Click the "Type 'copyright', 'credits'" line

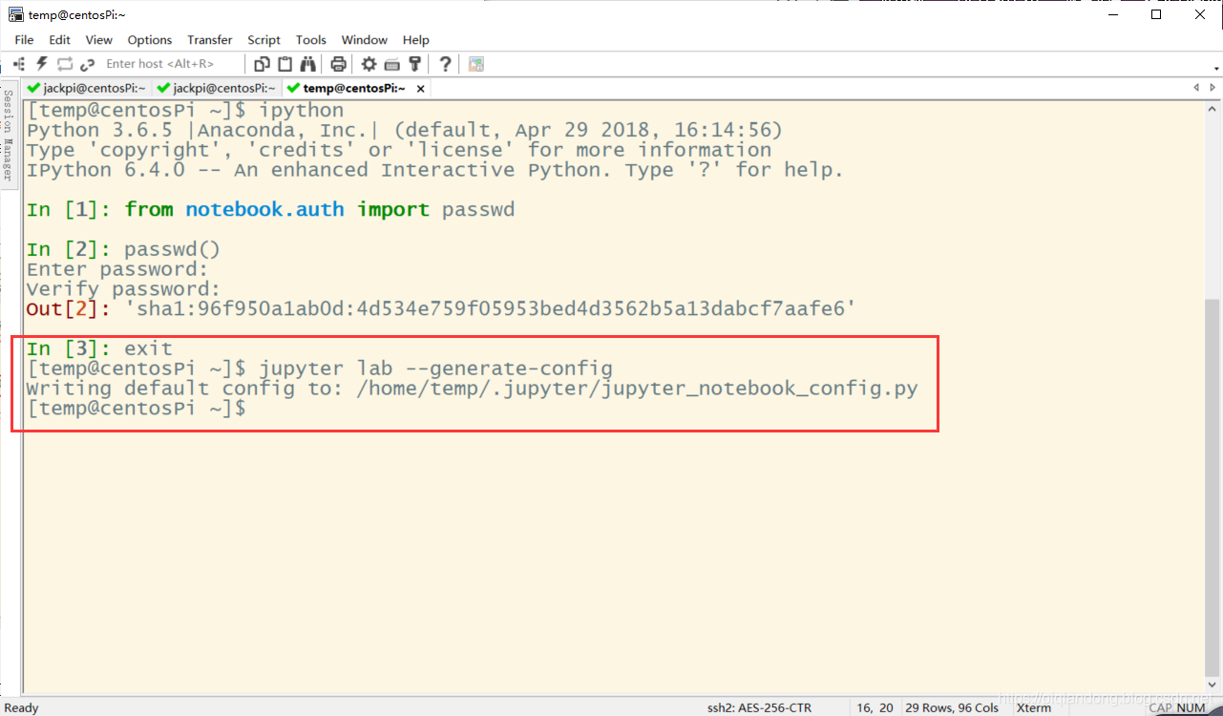(399, 151)
